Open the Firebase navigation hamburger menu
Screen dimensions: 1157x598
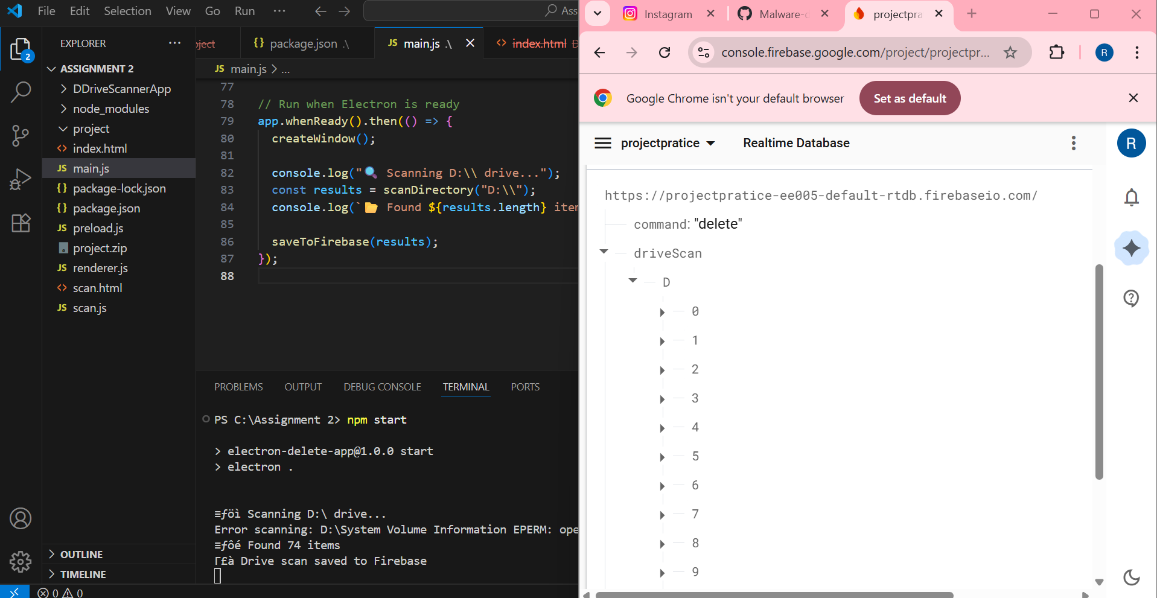click(x=602, y=143)
